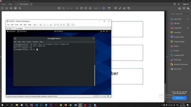
Task: Open the Protect tool
Action: tap(176, 51)
